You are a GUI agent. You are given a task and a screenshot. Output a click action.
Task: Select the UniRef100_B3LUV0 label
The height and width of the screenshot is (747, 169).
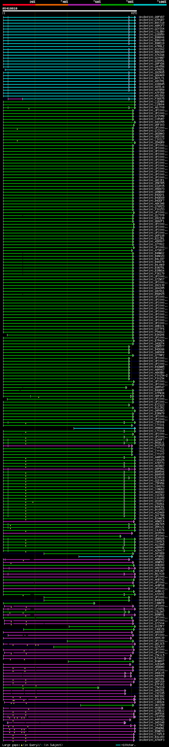[x=151, y=737]
